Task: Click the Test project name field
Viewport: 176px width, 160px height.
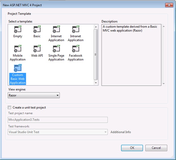Action: click(58, 120)
